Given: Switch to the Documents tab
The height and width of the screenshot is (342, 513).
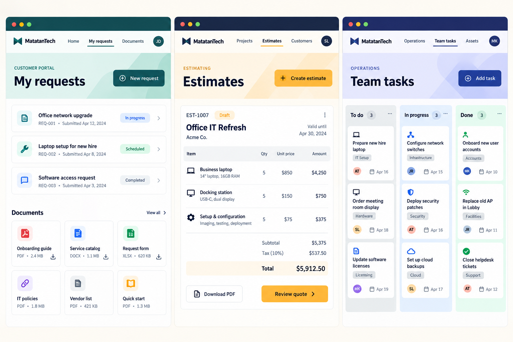Looking at the screenshot, I should coord(133,41).
